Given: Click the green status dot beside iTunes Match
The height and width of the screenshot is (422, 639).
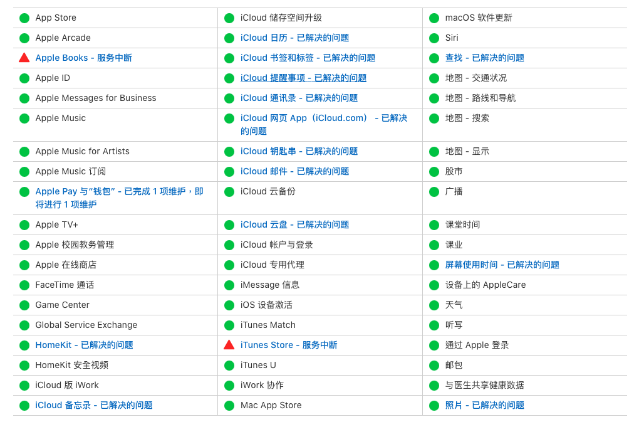Looking at the screenshot, I should (229, 325).
